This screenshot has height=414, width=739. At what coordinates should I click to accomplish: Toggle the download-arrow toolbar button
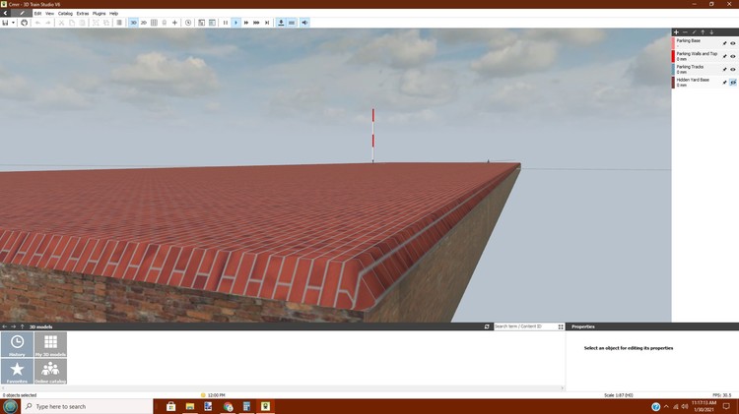pyautogui.click(x=281, y=23)
